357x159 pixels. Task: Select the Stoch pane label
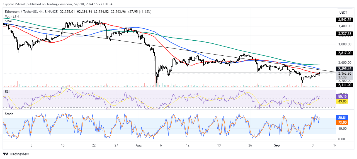click(9, 114)
